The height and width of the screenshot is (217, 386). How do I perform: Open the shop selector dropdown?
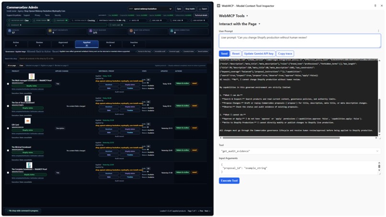pyautogui.click(x=150, y=9)
